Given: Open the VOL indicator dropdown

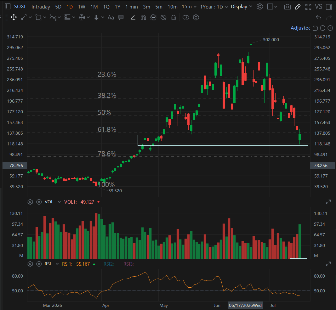Looking at the screenshot, I should coord(59,202).
